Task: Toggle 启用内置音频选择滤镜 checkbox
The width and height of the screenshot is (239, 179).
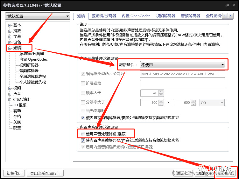Action: pos(83,147)
